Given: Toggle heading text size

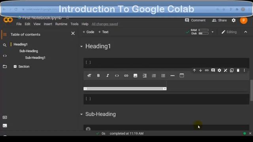Looking at the screenshot, I should click(x=89, y=76).
